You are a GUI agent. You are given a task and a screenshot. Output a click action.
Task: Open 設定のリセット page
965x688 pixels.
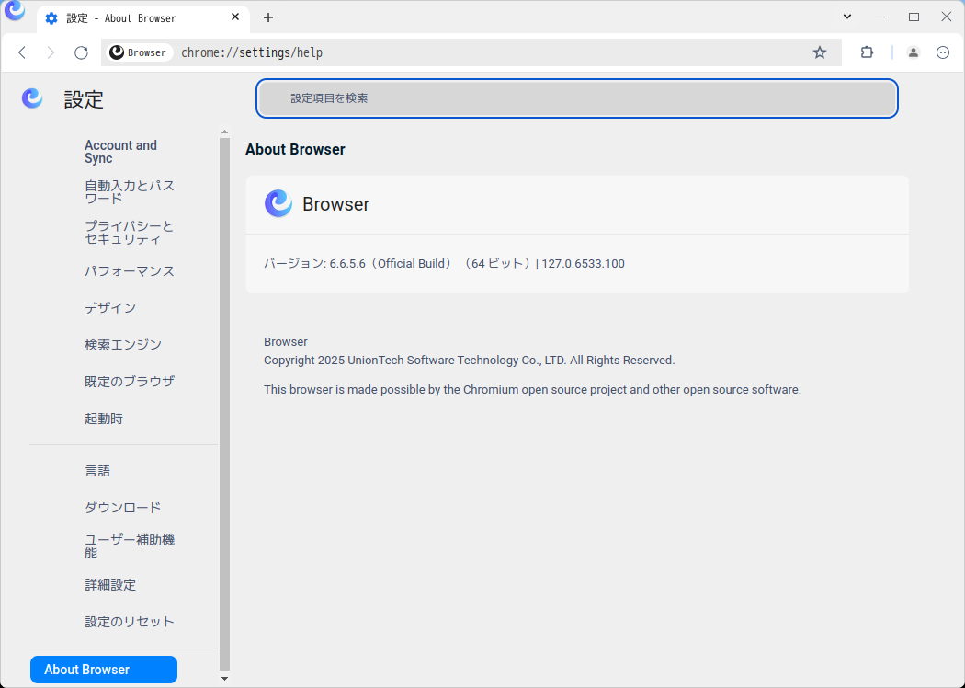pyautogui.click(x=130, y=622)
